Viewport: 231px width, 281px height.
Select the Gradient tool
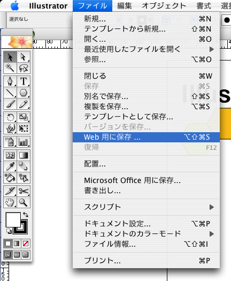[x=24, y=155]
